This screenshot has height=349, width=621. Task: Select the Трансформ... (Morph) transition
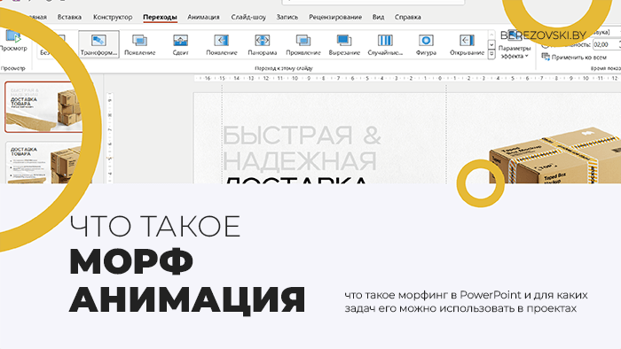98,44
